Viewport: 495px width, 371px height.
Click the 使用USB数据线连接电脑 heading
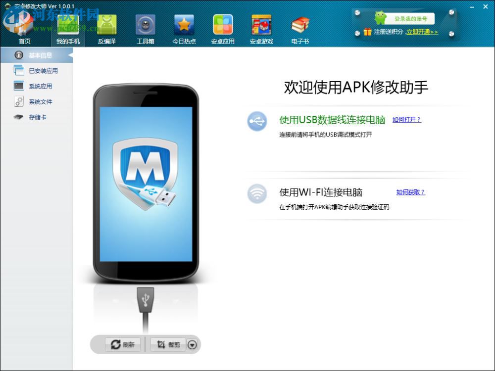[x=333, y=120]
